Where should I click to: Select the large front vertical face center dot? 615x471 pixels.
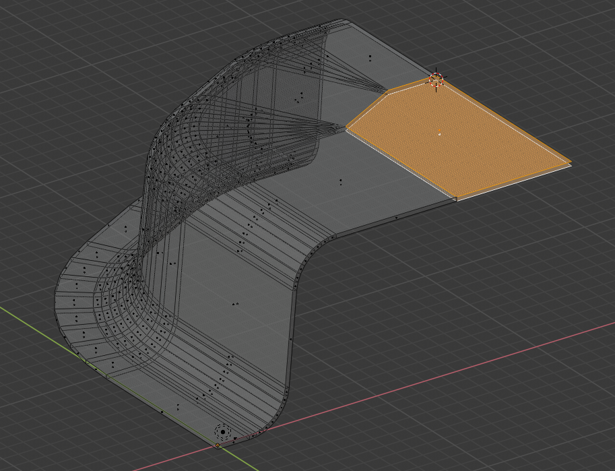pos(234,305)
